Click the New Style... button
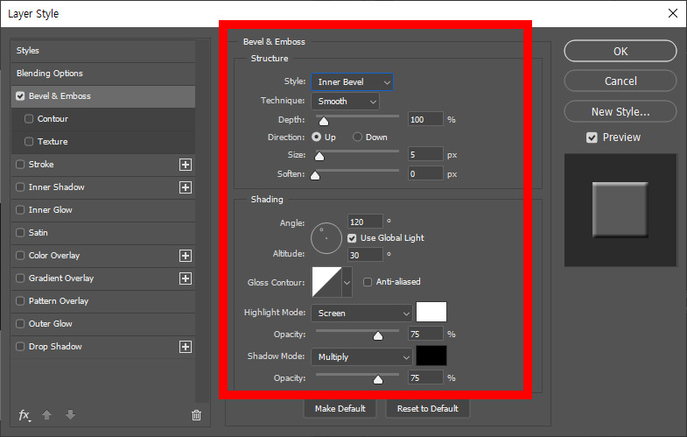Screen dimensions: 687x437 [620, 112]
